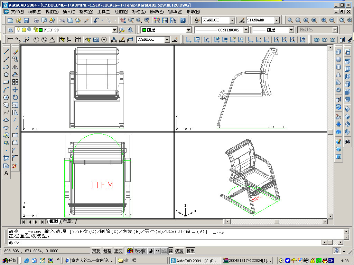Screen dimensions: 354x265
Task: Select the Polygon draw tool
Action: coord(6,75)
